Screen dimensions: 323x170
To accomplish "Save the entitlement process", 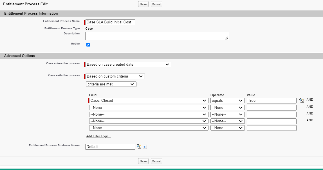I will 143,4.
